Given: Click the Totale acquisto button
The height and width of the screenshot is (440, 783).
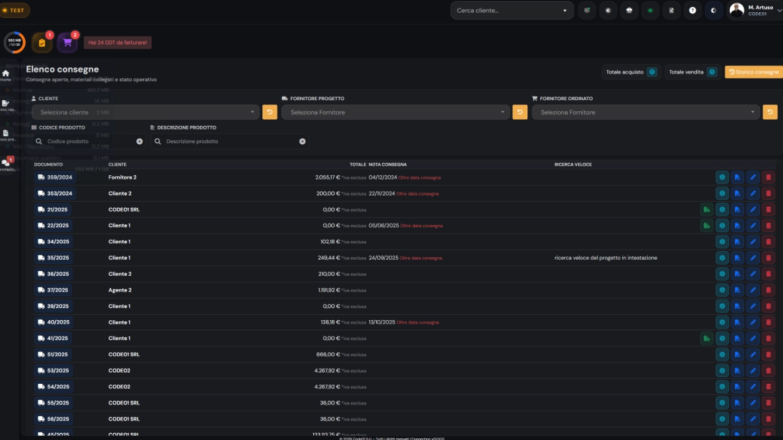Looking at the screenshot, I should [x=631, y=72].
